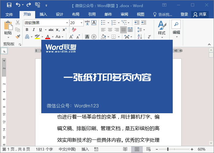Toggle superscript formatting

pyautogui.click(x=65, y=29)
